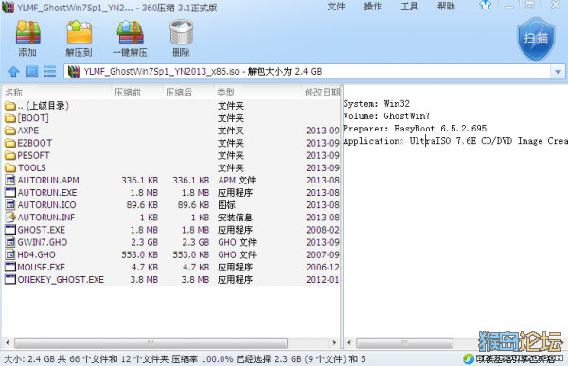Screen dimensions: 568x366
Task: Click the 扫描 (Scan) shield button
Action: click(x=536, y=39)
